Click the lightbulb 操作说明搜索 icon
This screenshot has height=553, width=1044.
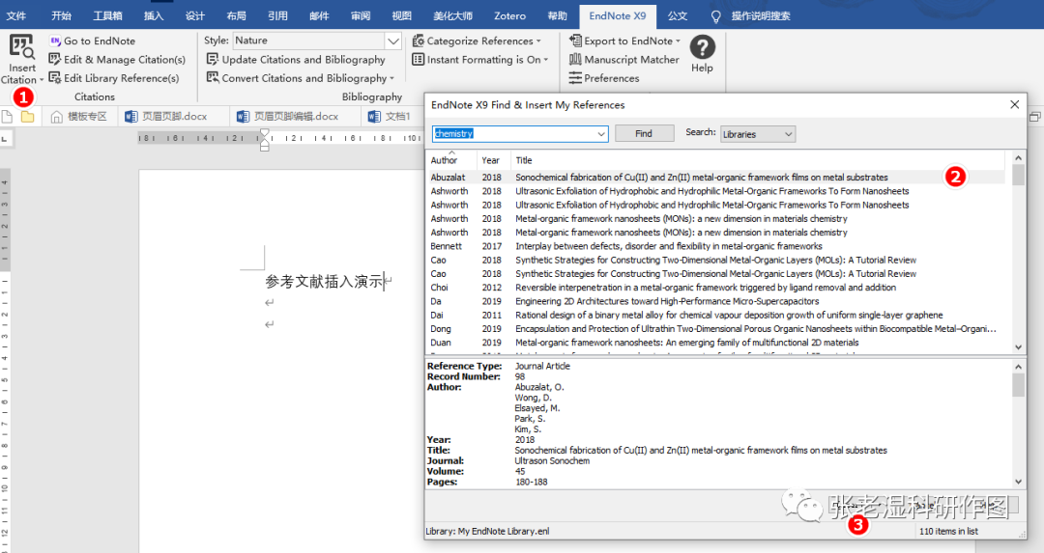click(x=715, y=16)
